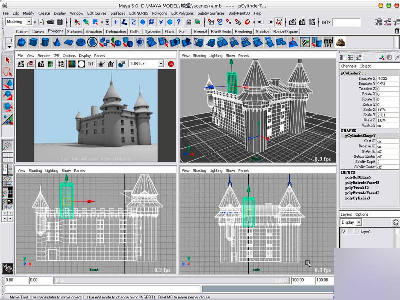Open the Subdiv Surfaces menu
Image resolution: width=400 pixels, height=300 pixels.
coord(211,13)
